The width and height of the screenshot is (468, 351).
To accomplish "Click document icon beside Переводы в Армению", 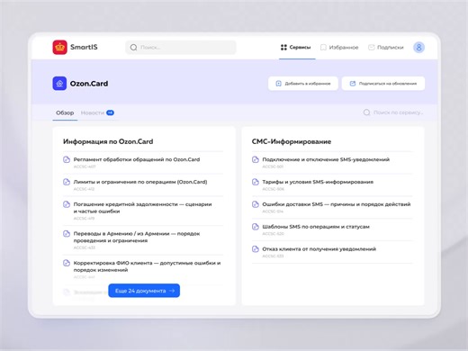I will 67,234.
